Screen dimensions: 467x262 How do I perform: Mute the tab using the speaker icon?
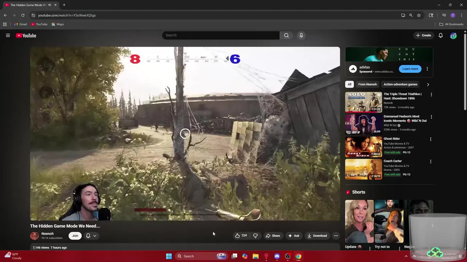50,5
